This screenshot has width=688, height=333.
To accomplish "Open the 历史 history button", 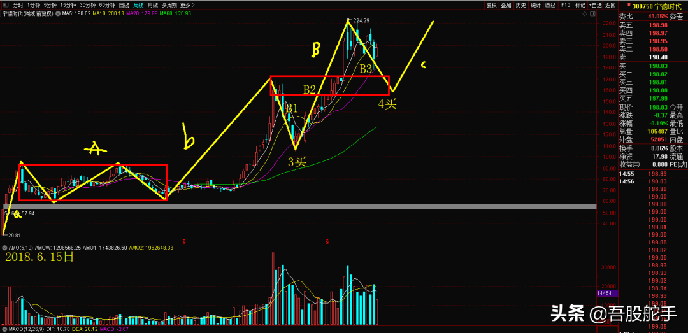I will click(521, 5).
